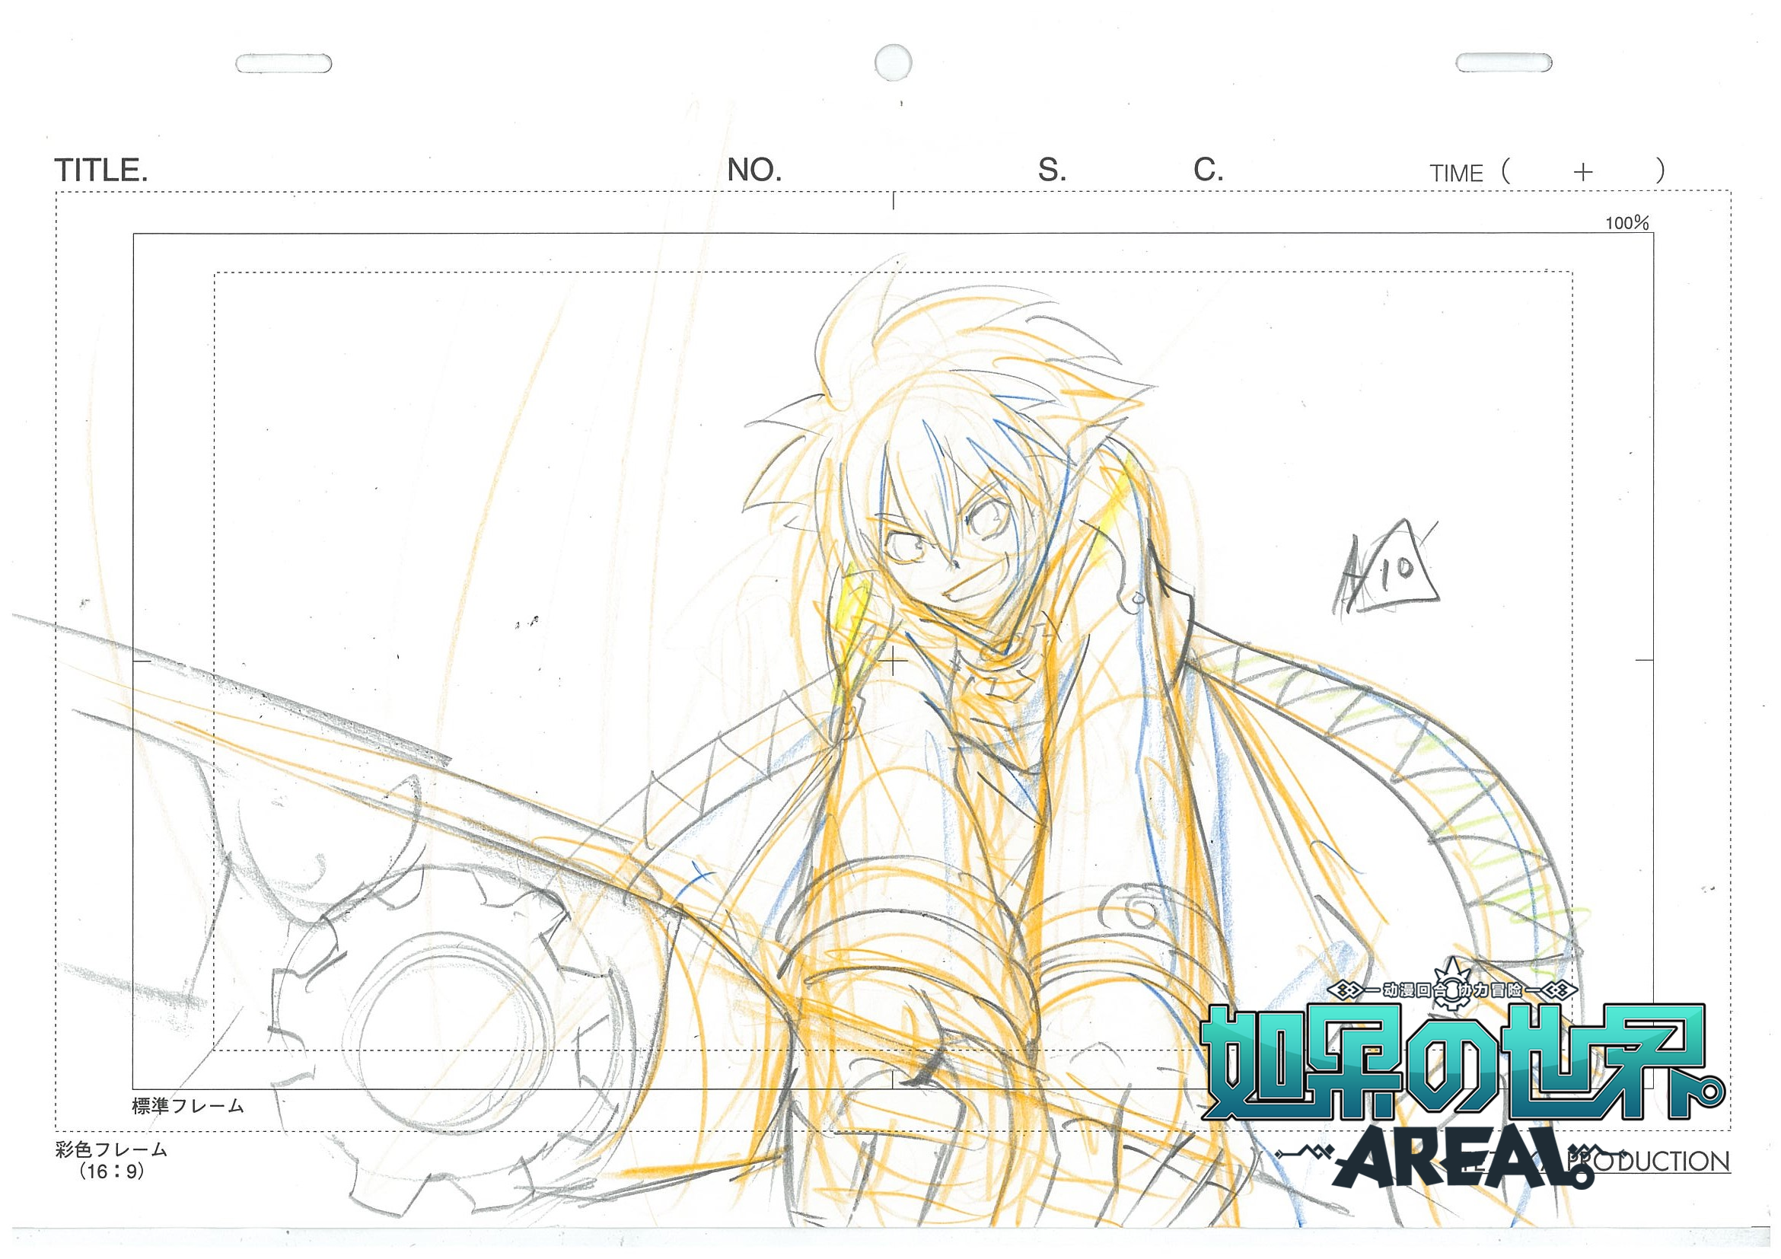Click the "(16:9)" aspect ratio text
Image resolution: width=1781 pixels, height=1259 pixels.
click(113, 1171)
